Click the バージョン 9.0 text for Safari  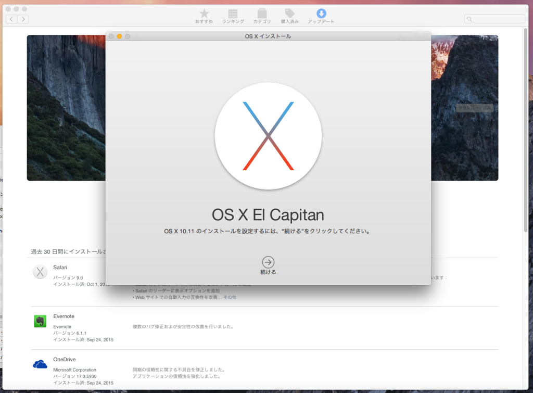(x=68, y=278)
